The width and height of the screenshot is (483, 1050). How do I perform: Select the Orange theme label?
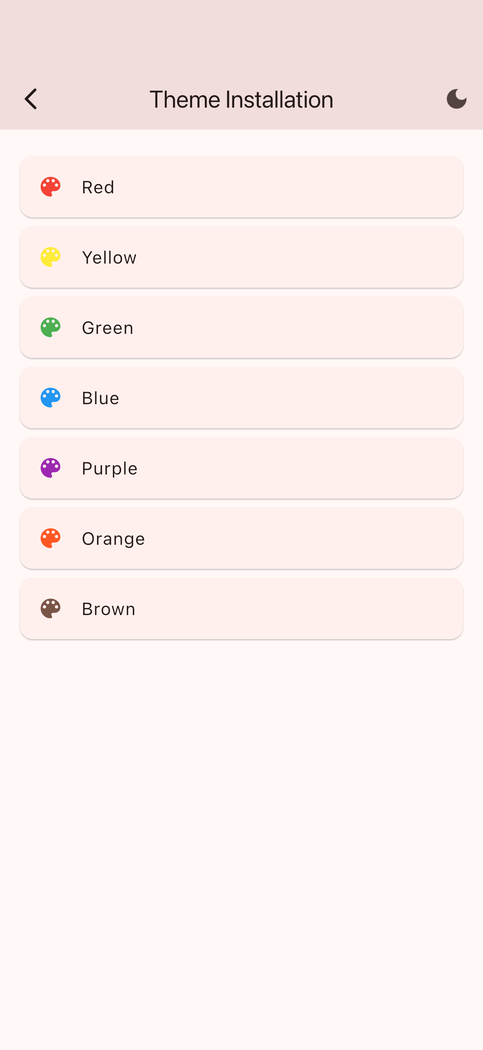pyautogui.click(x=113, y=539)
